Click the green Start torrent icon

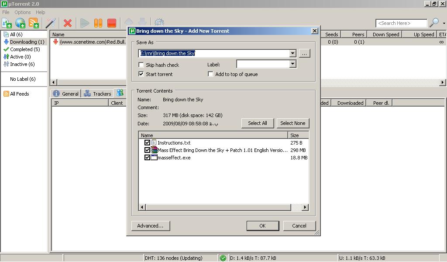[85, 23]
